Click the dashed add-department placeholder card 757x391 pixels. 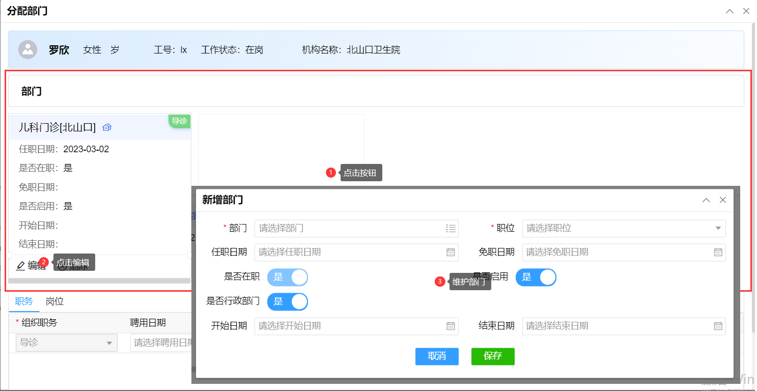pyautogui.click(x=281, y=150)
